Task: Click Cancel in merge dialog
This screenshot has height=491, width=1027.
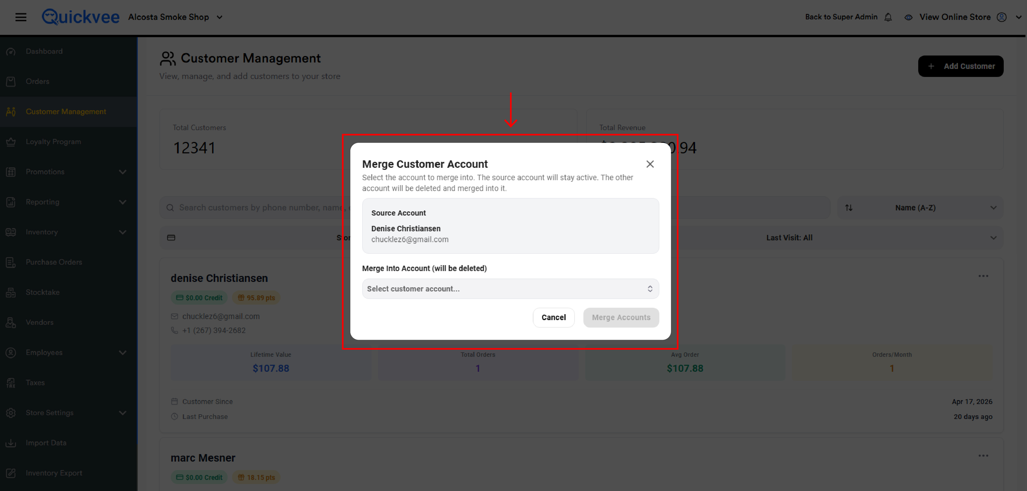Action: point(553,317)
